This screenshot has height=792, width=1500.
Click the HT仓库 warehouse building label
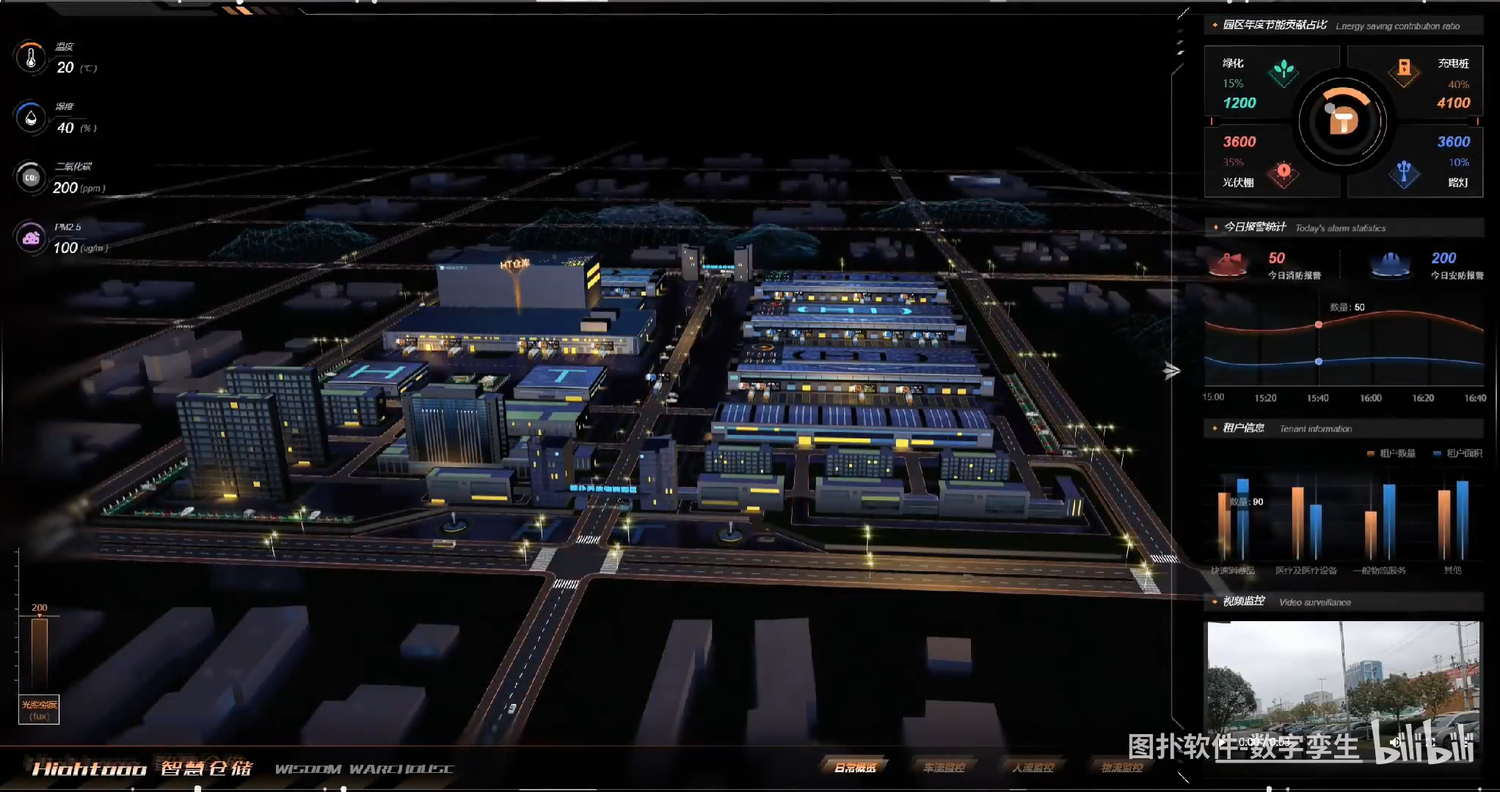click(514, 264)
